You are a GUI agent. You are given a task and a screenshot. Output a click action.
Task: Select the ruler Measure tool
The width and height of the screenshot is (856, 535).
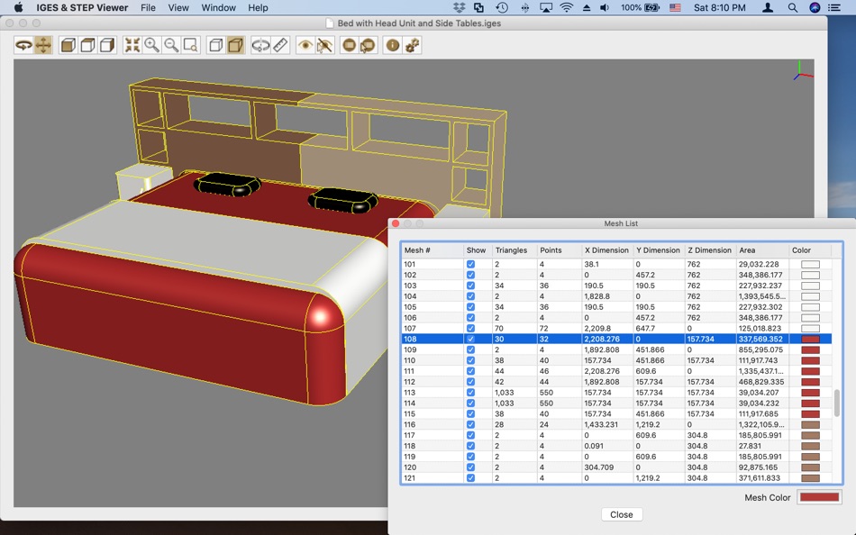click(x=280, y=45)
